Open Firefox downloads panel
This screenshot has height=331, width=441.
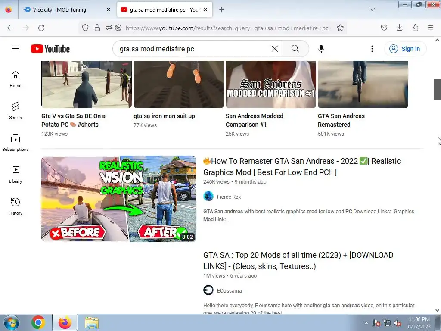coord(399,28)
